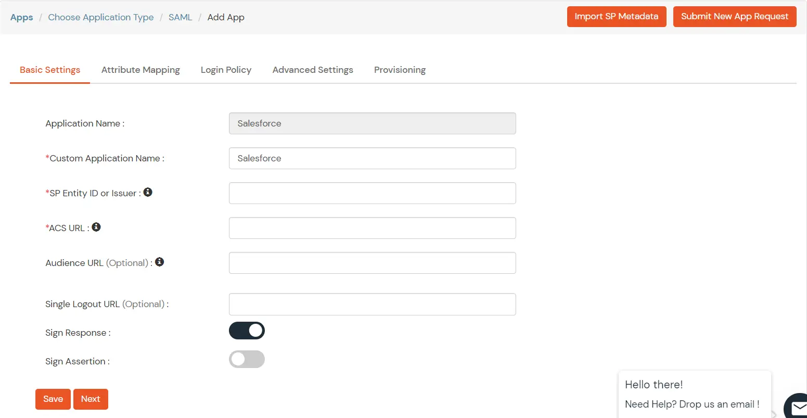Save the app configuration
This screenshot has width=807, height=418.
click(53, 399)
